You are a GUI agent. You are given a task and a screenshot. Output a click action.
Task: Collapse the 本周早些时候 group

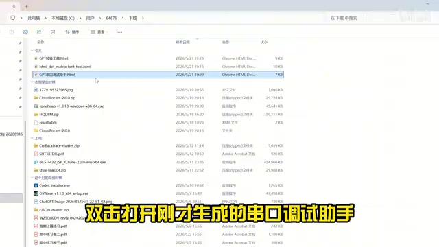pos(32,82)
